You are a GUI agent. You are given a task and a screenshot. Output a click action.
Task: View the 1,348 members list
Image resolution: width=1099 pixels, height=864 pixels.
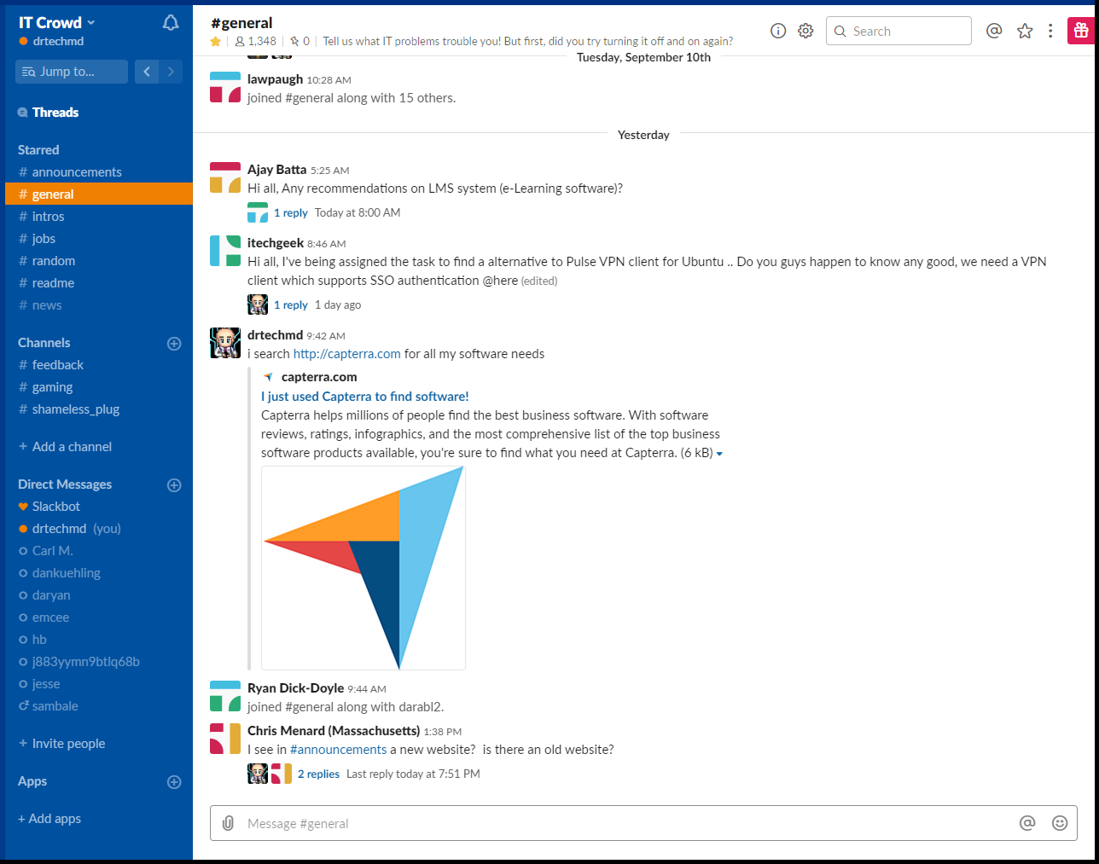coord(255,41)
